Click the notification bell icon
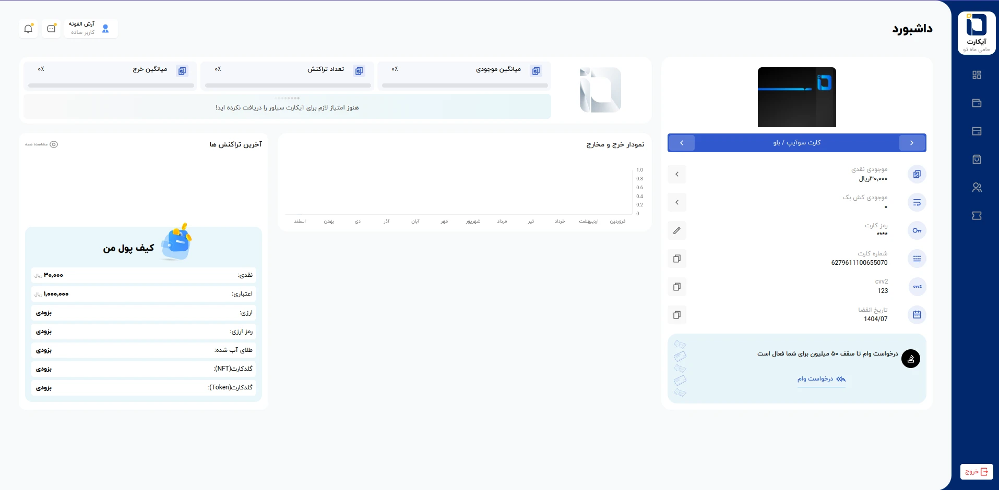 click(28, 29)
